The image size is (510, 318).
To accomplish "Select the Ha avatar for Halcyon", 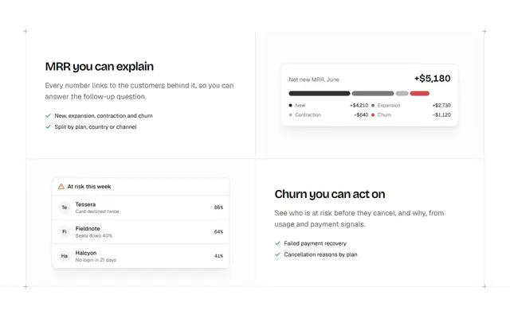I will point(65,256).
